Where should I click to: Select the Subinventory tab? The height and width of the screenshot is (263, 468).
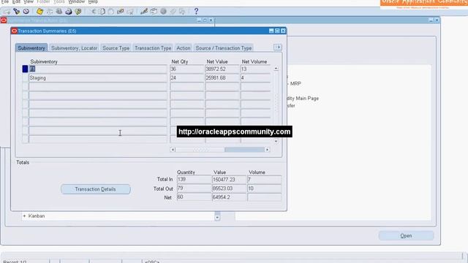pos(31,48)
